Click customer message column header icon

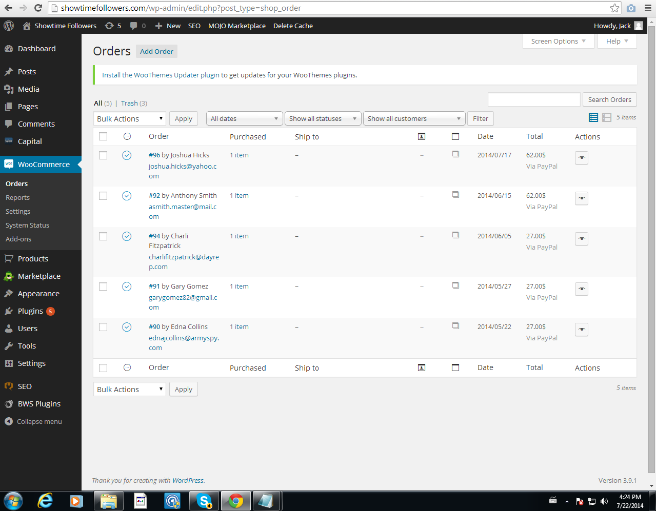(x=422, y=136)
